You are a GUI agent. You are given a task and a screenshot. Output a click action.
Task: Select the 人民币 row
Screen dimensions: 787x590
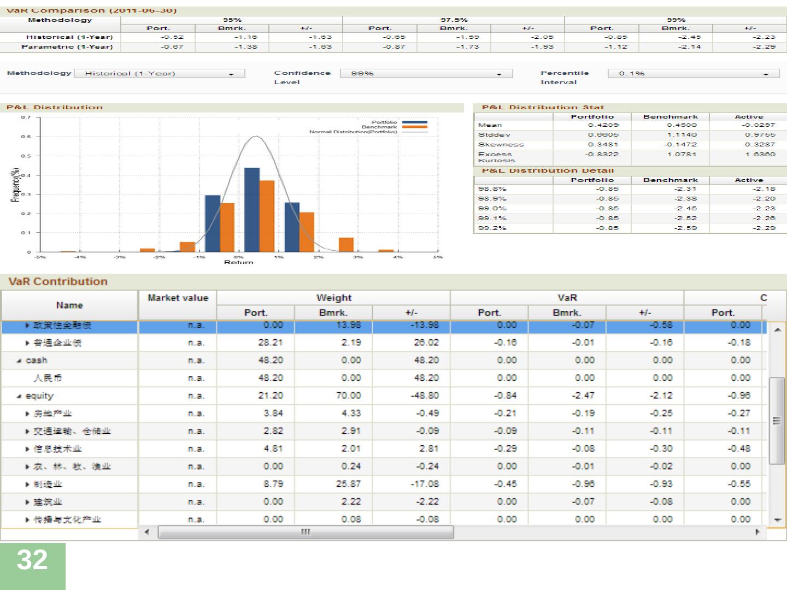(x=48, y=378)
